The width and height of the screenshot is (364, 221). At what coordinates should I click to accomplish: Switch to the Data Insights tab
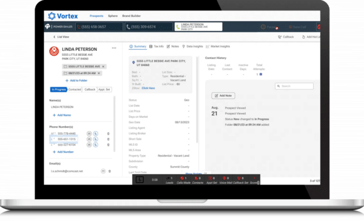[192, 47]
